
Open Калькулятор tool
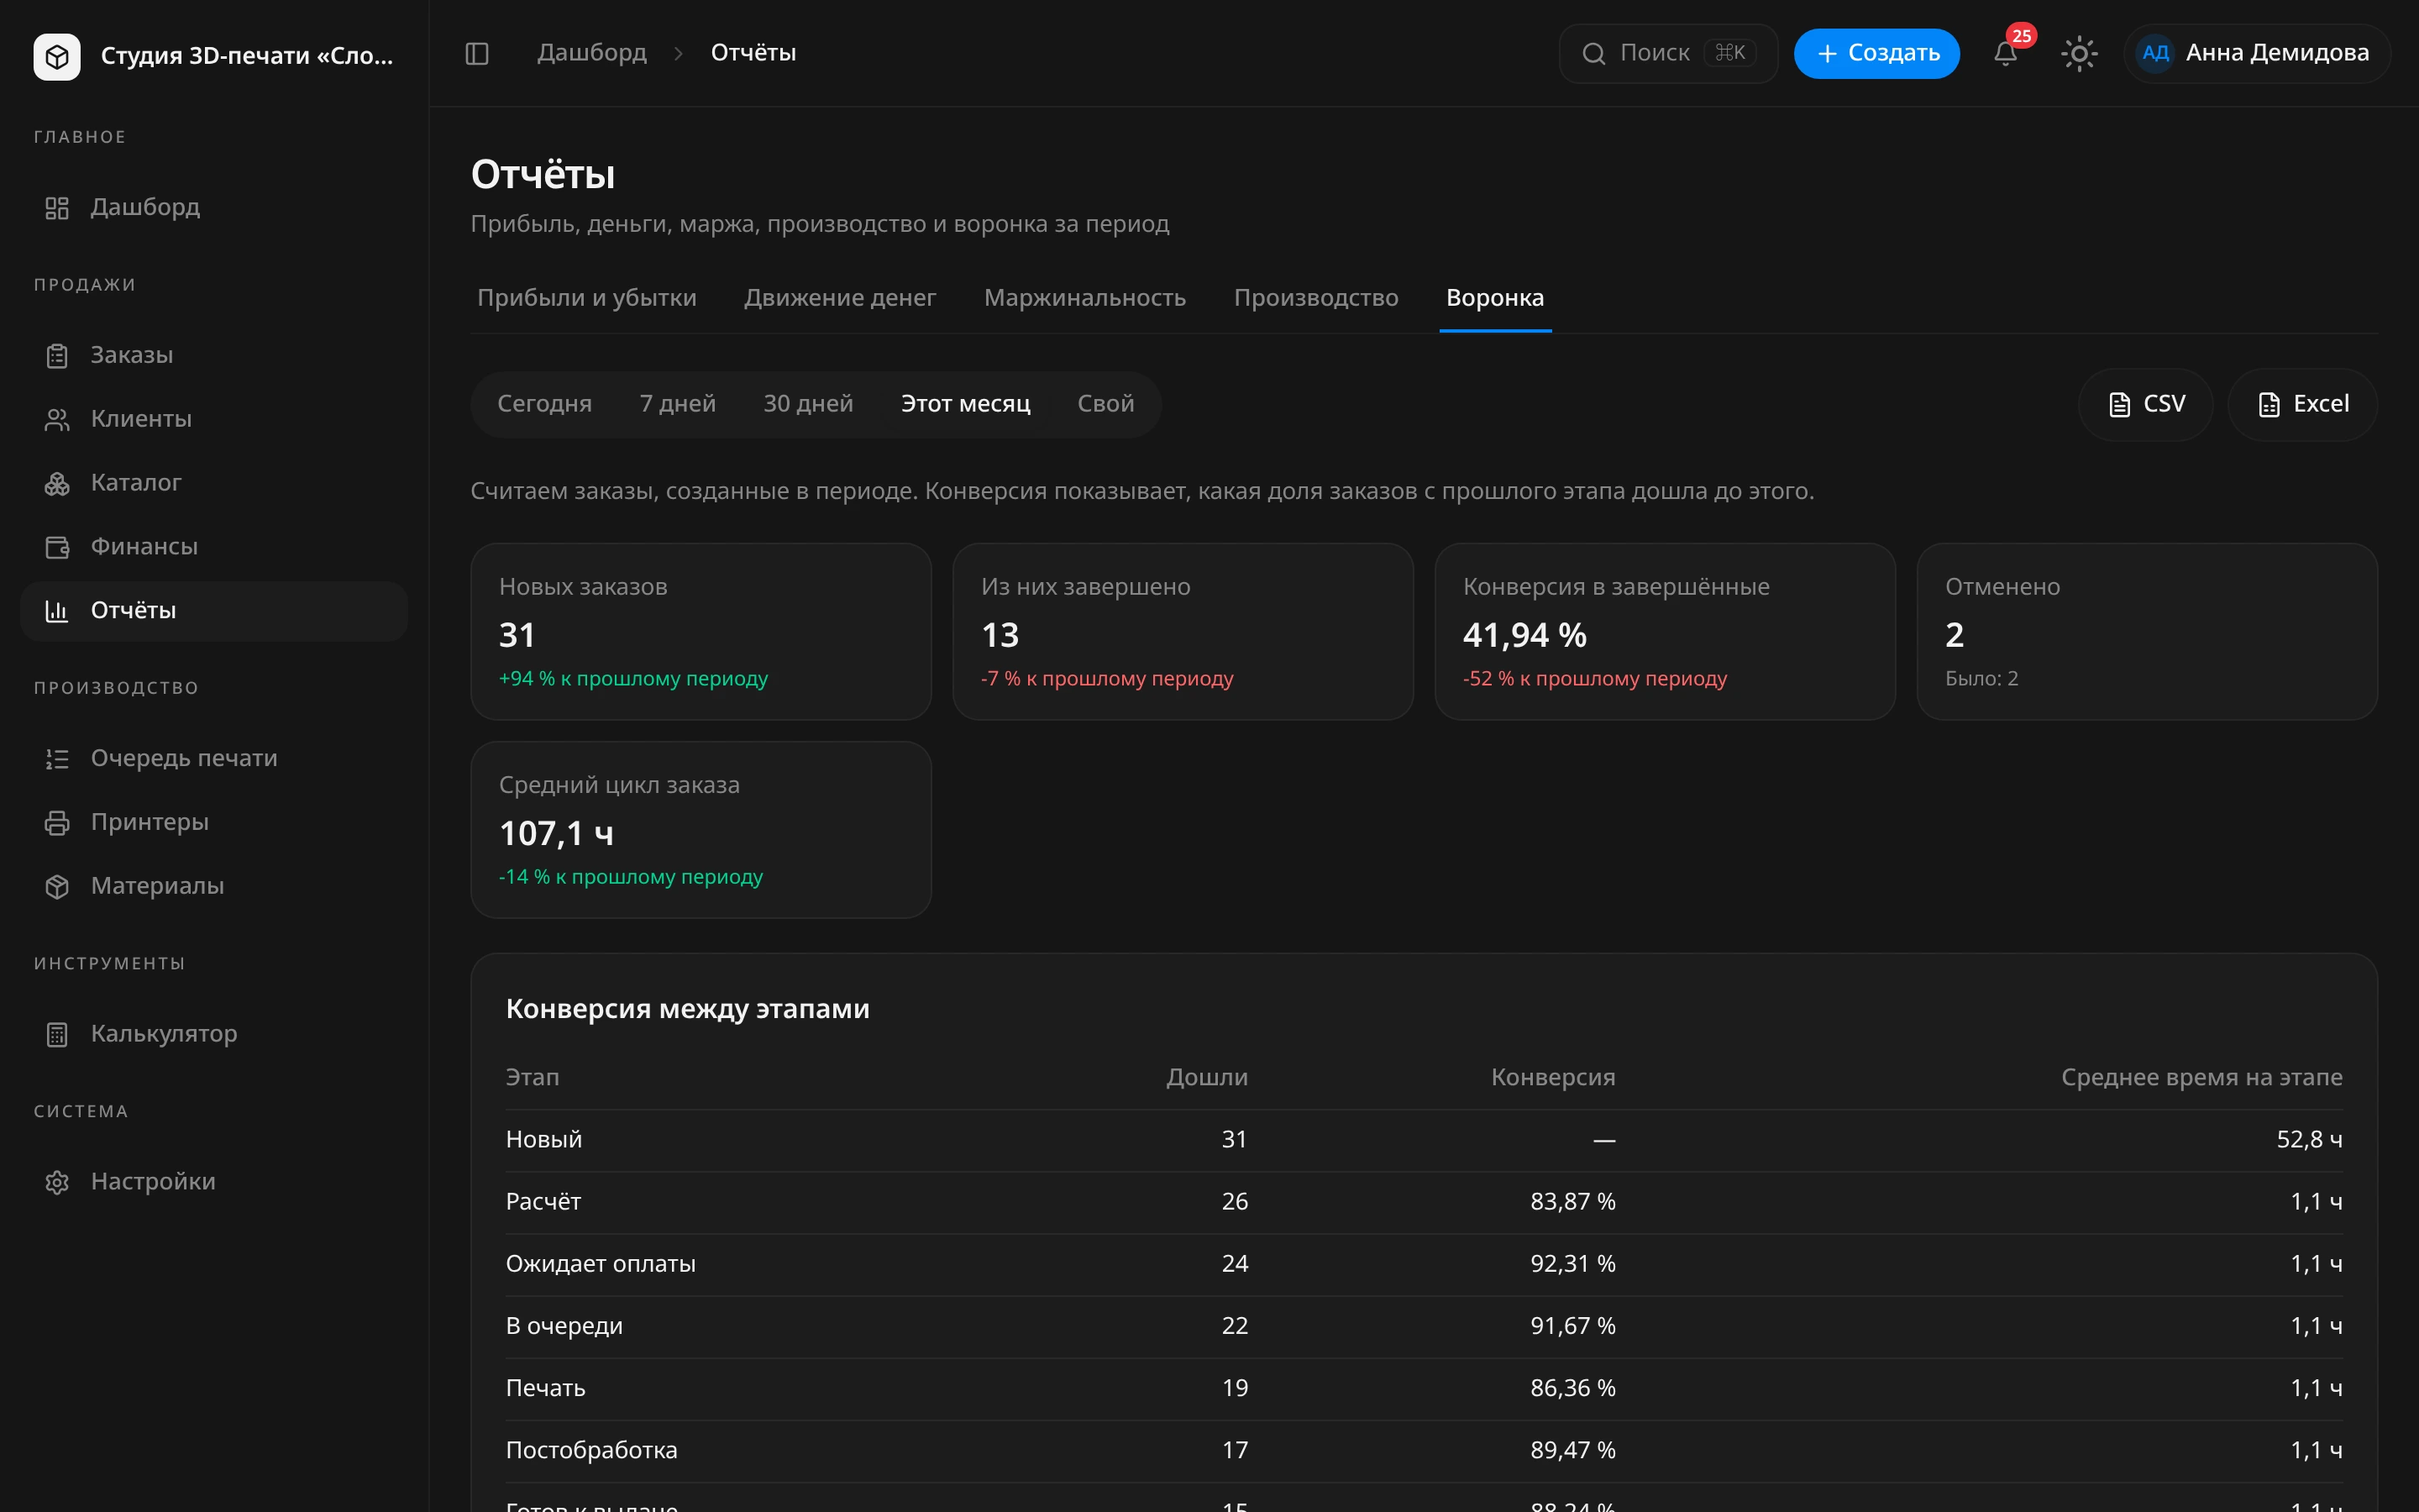pos(214,1034)
